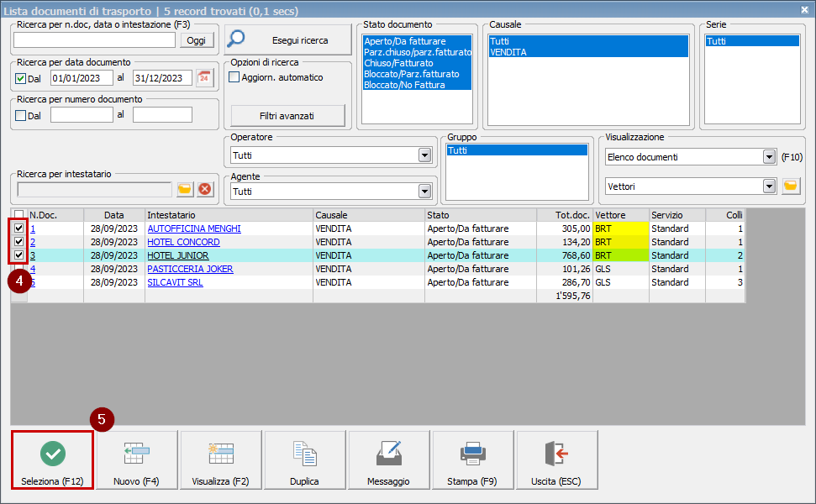
Task: Select Bloccato/No Fattura in Stato documento
Action: (417, 85)
